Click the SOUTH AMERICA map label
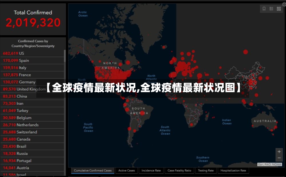The height and width of the screenshot is (177, 286). point(139,111)
